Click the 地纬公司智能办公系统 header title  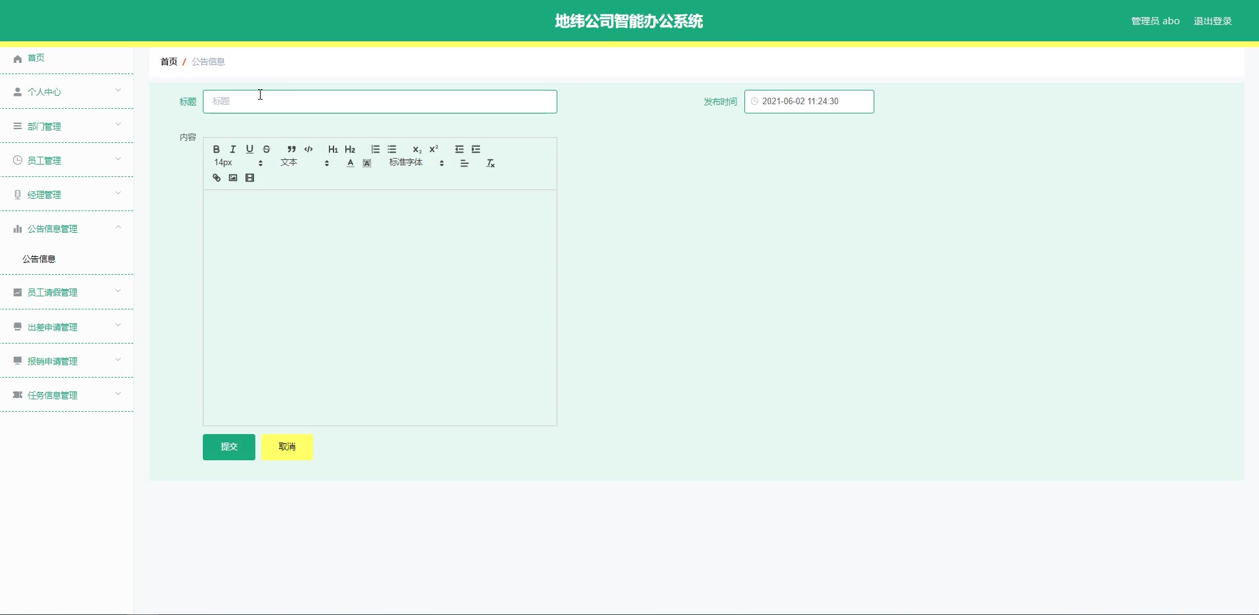tap(629, 21)
